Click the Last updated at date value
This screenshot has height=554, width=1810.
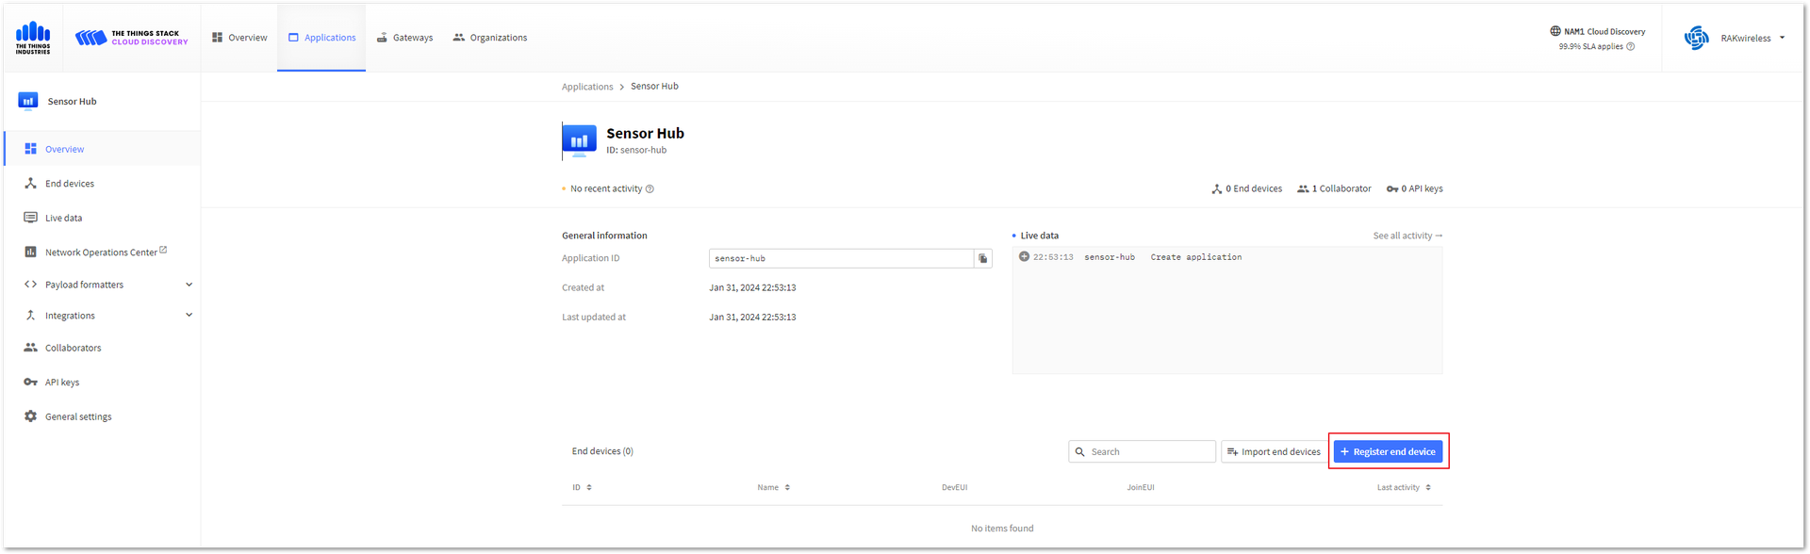pyautogui.click(x=752, y=318)
